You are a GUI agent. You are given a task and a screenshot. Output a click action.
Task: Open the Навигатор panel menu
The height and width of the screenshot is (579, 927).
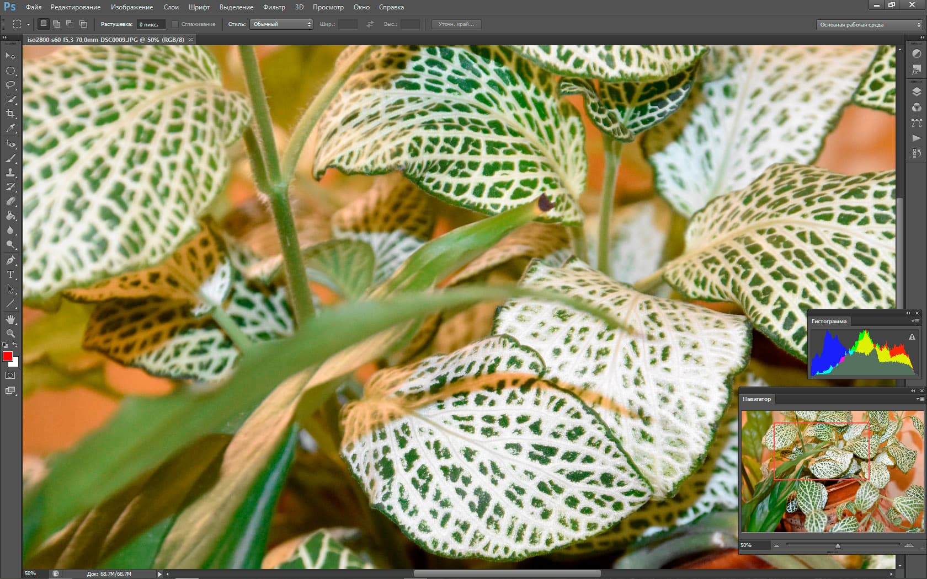pos(919,399)
